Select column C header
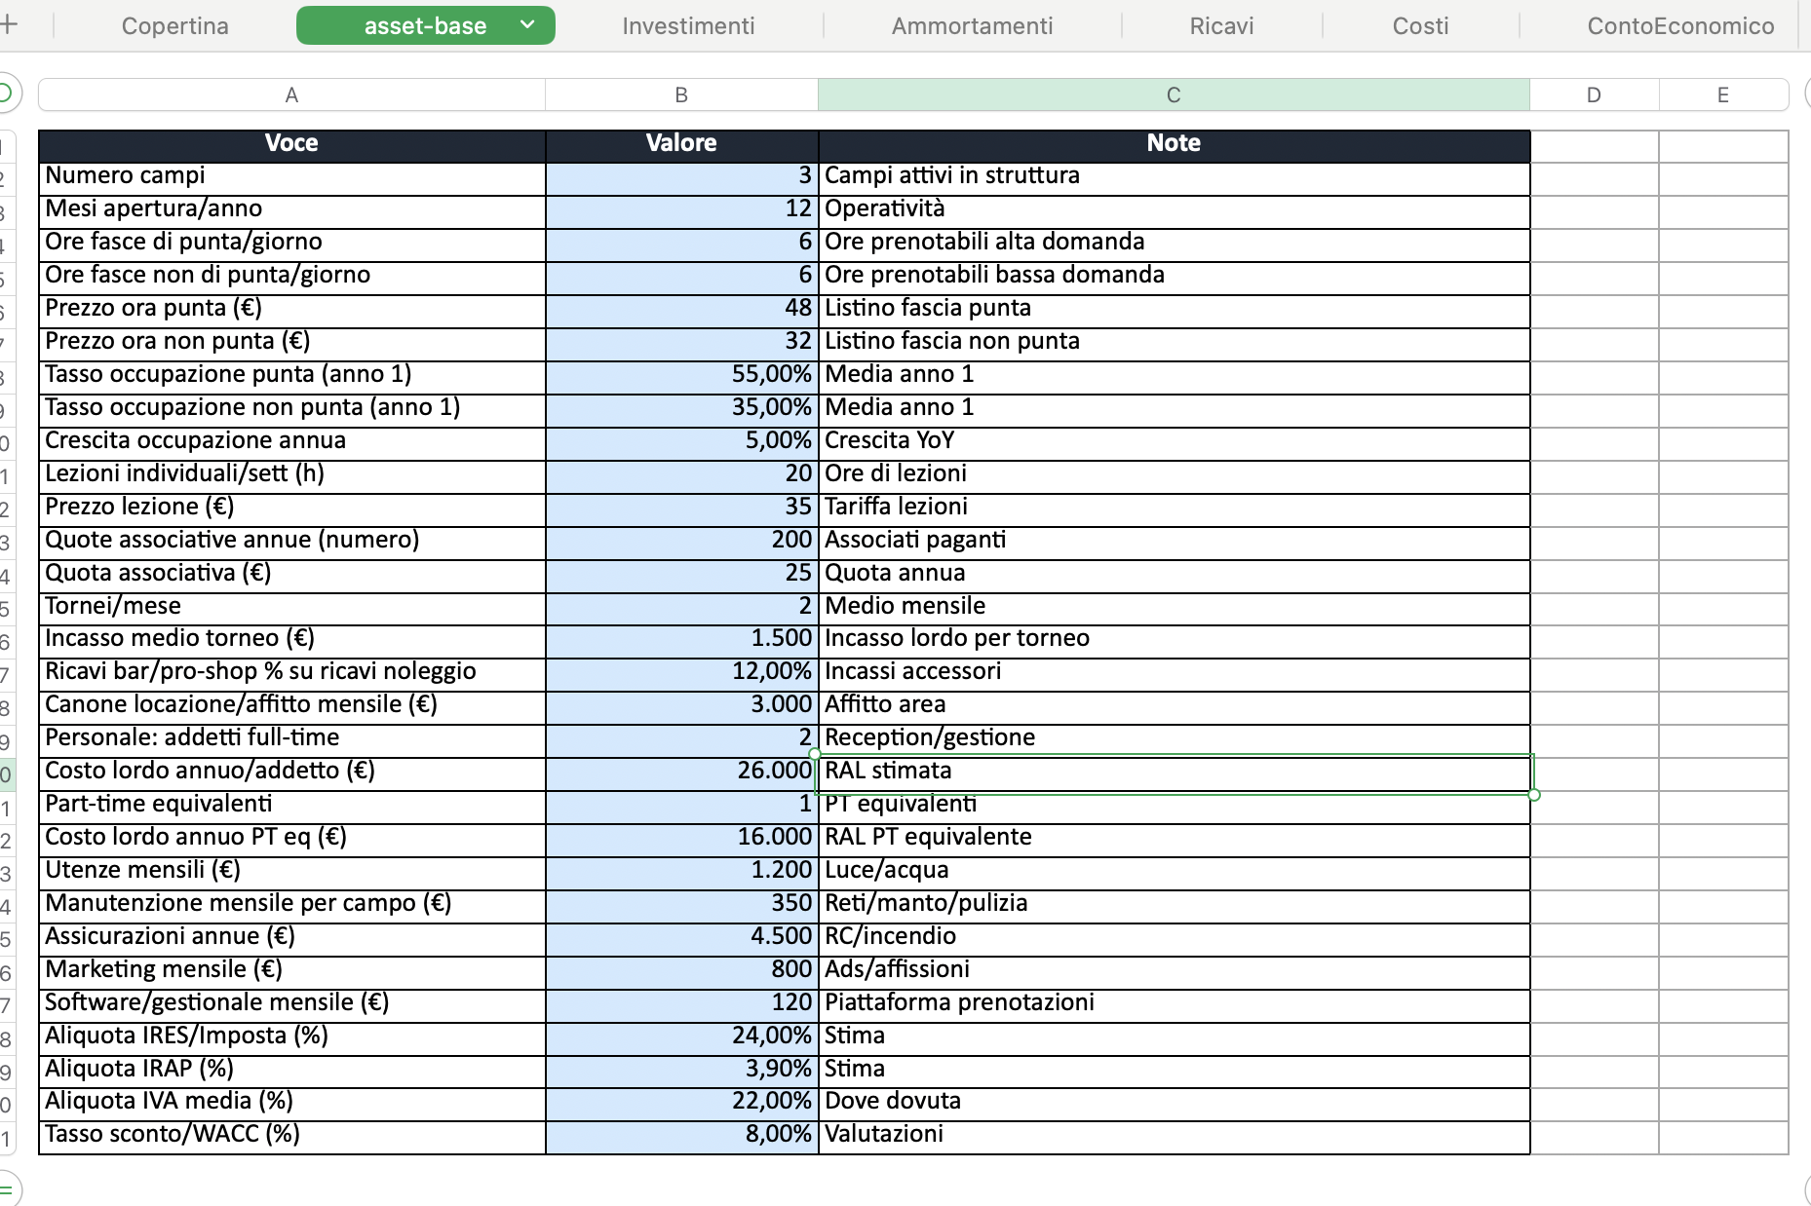The height and width of the screenshot is (1206, 1811). click(1174, 95)
